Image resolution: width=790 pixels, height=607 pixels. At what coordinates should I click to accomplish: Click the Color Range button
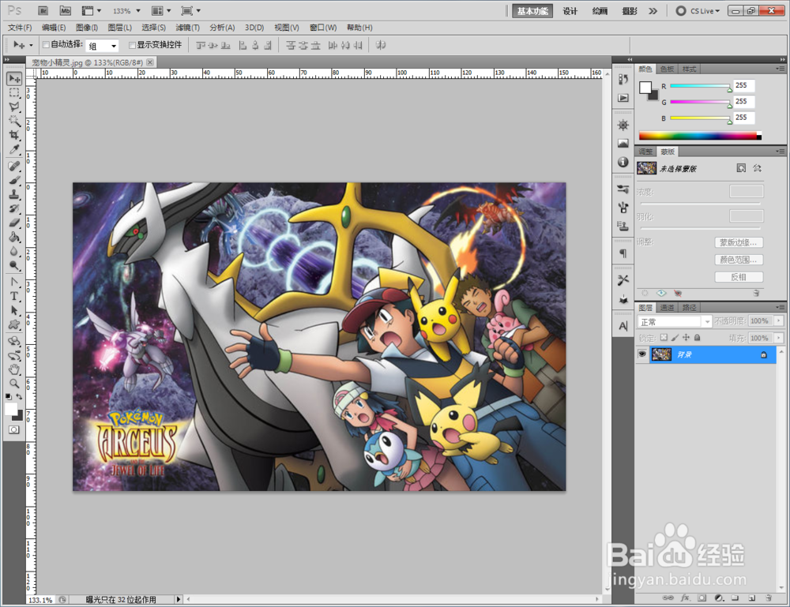point(739,260)
